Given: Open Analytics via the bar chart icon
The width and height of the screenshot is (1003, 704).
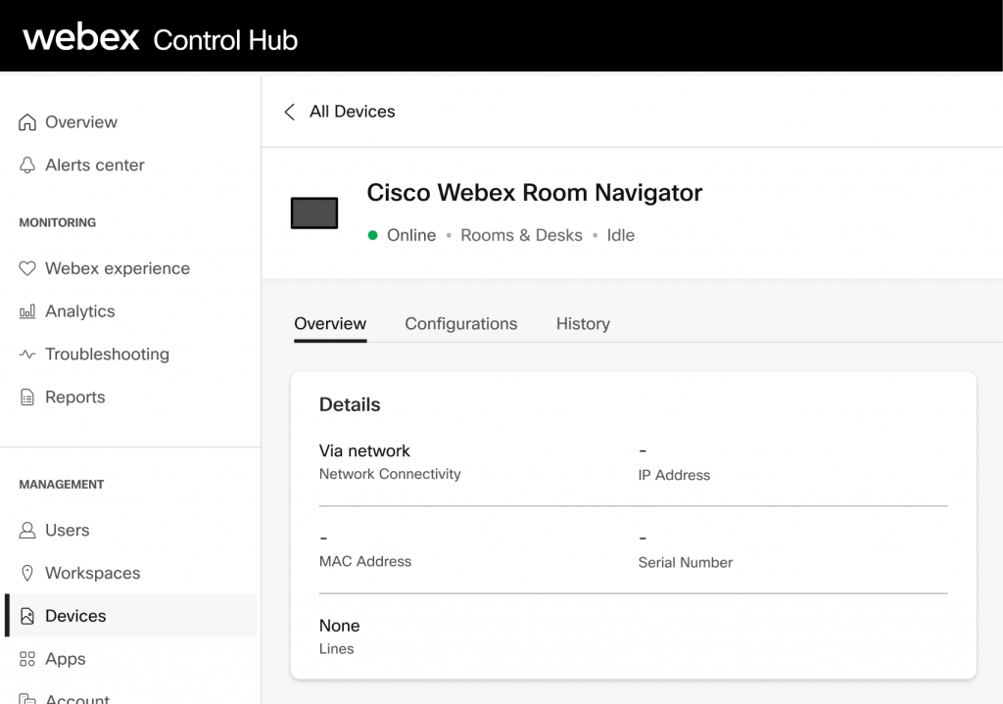Looking at the screenshot, I should click(27, 311).
